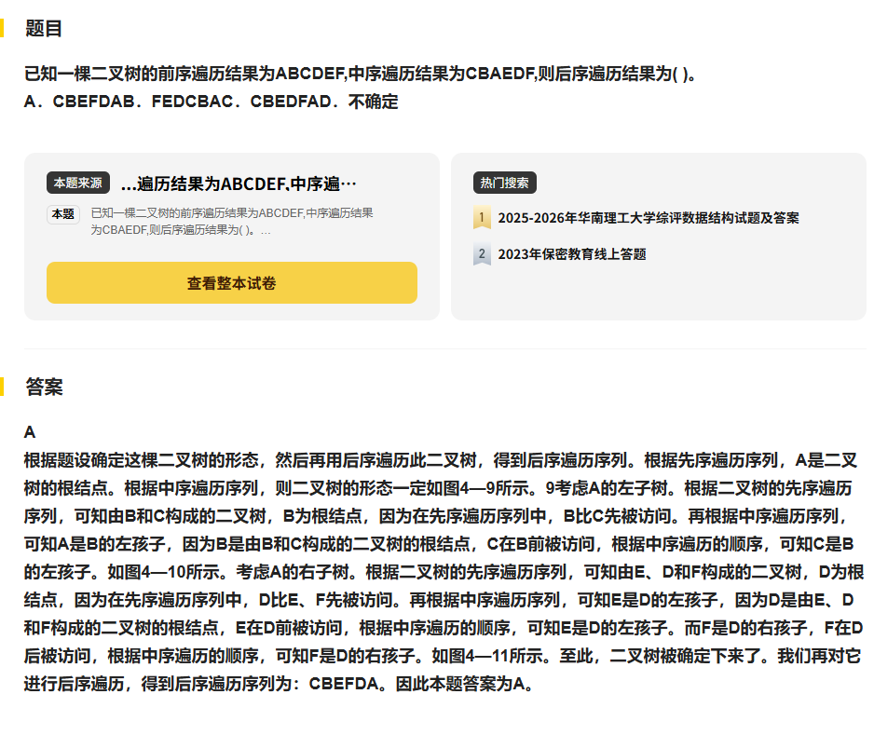Click the 查看整本试卷 button
The height and width of the screenshot is (735, 874).
231,282
